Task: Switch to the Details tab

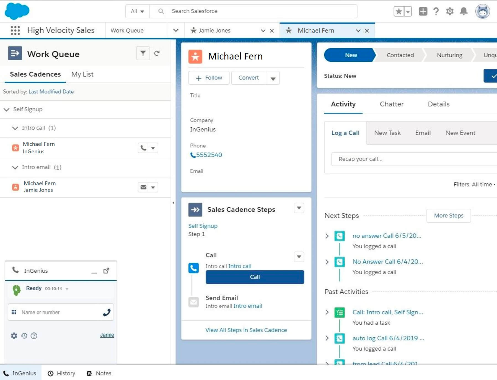Action: point(439,104)
